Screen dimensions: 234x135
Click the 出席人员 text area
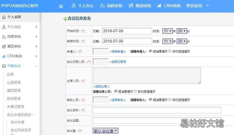click(x=147, y=76)
